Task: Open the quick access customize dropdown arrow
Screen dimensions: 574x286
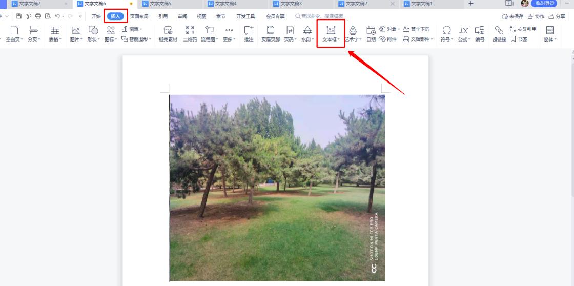Action: click(x=80, y=16)
